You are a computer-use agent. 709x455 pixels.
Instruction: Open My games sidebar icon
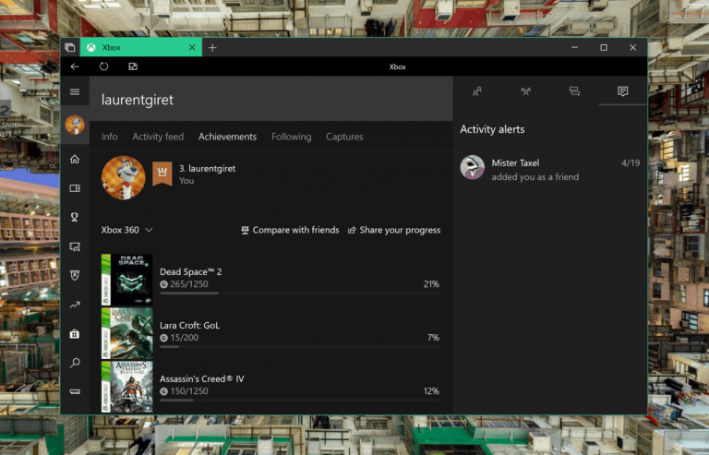75,188
